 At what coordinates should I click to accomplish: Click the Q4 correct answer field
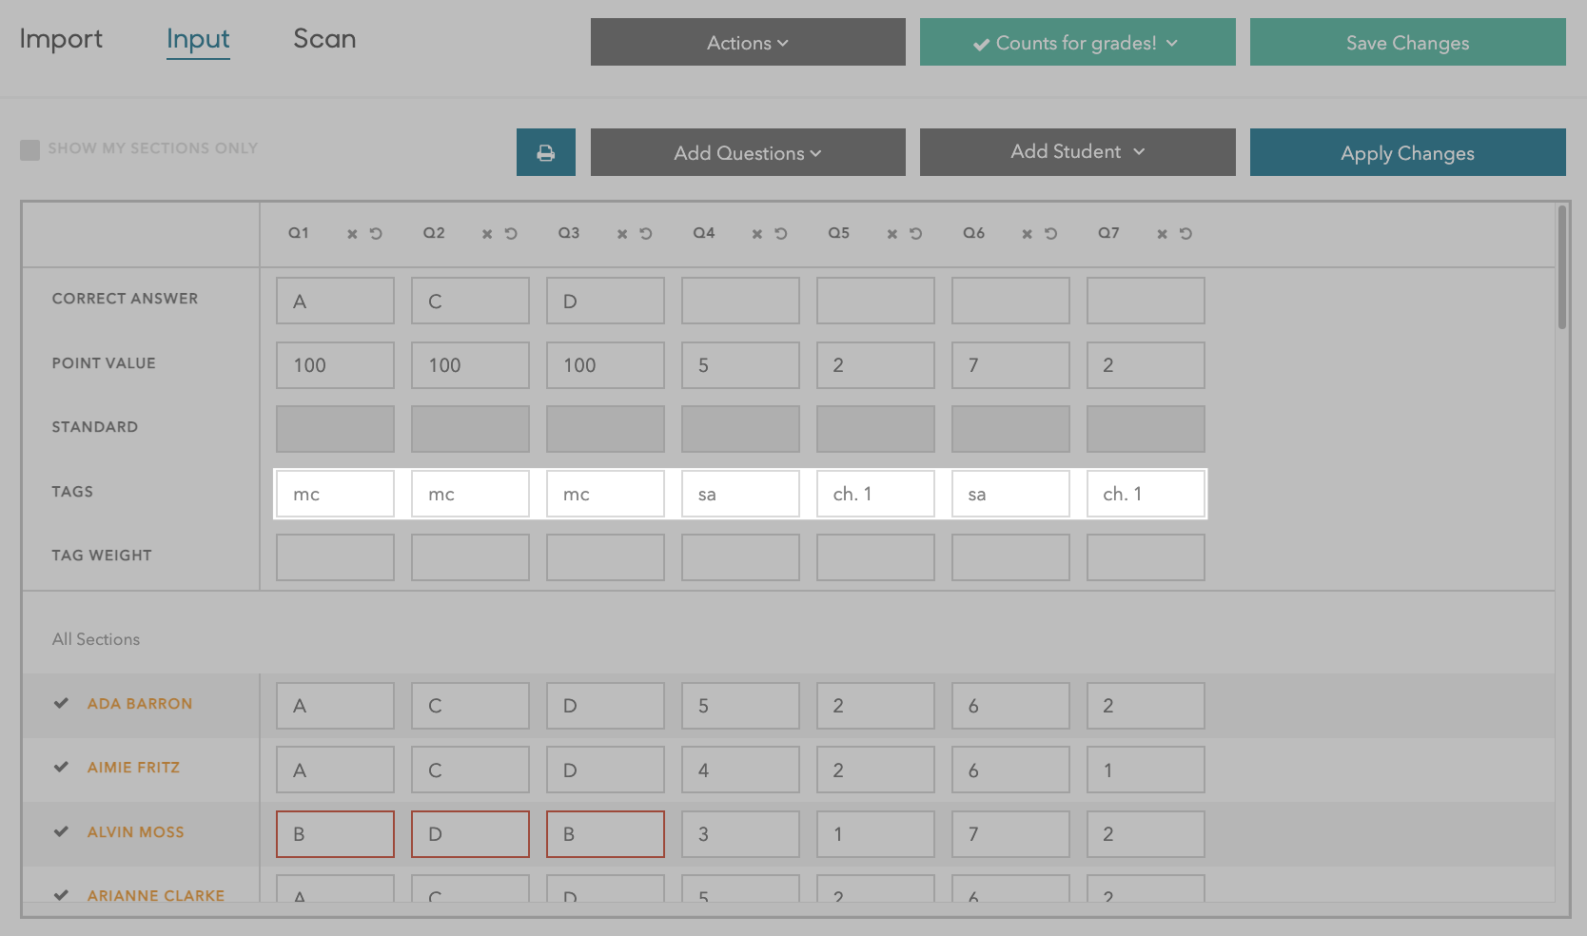(740, 301)
